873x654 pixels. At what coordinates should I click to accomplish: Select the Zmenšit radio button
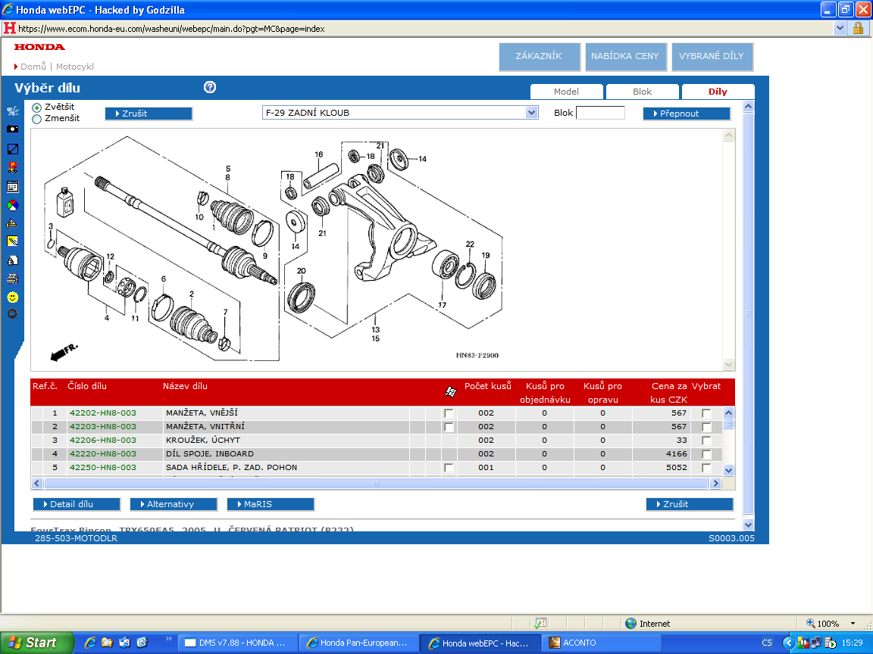point(36,119)
